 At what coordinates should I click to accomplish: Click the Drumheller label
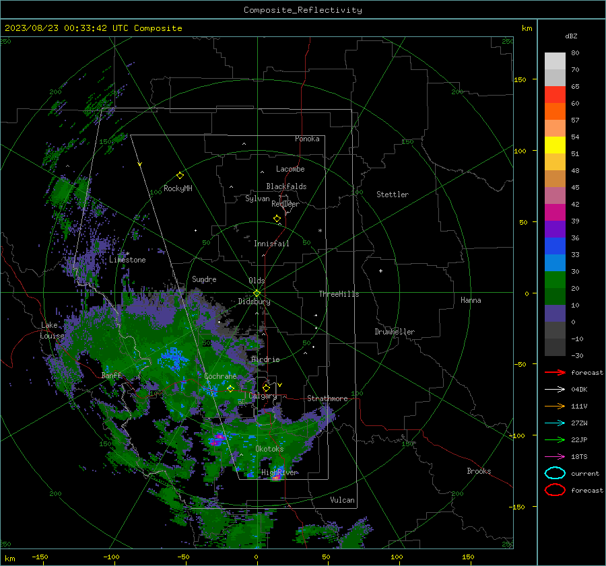pyautogui.click(x=394, y=332)
